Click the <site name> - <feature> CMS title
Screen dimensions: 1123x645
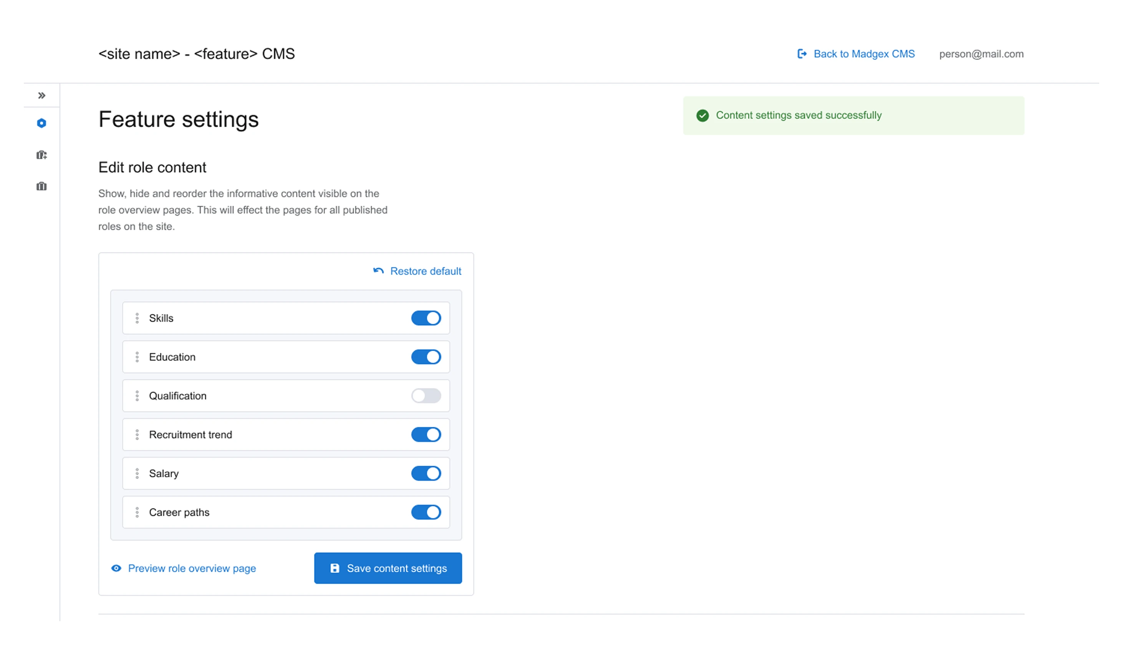(x=196, y=54)
